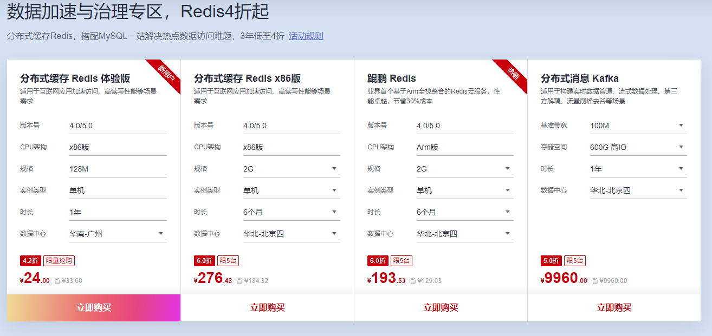The width and height of the screenshot is (712, 336).
Task: Click the ¥24.00 price
Action: pos(35,279)
